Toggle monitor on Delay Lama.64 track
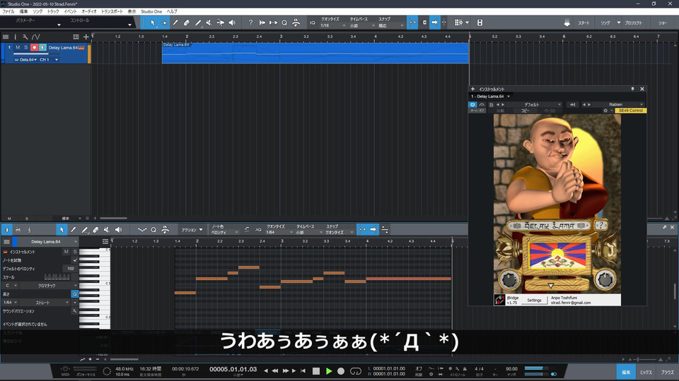679x381 pixels. [x=42, y=47]
